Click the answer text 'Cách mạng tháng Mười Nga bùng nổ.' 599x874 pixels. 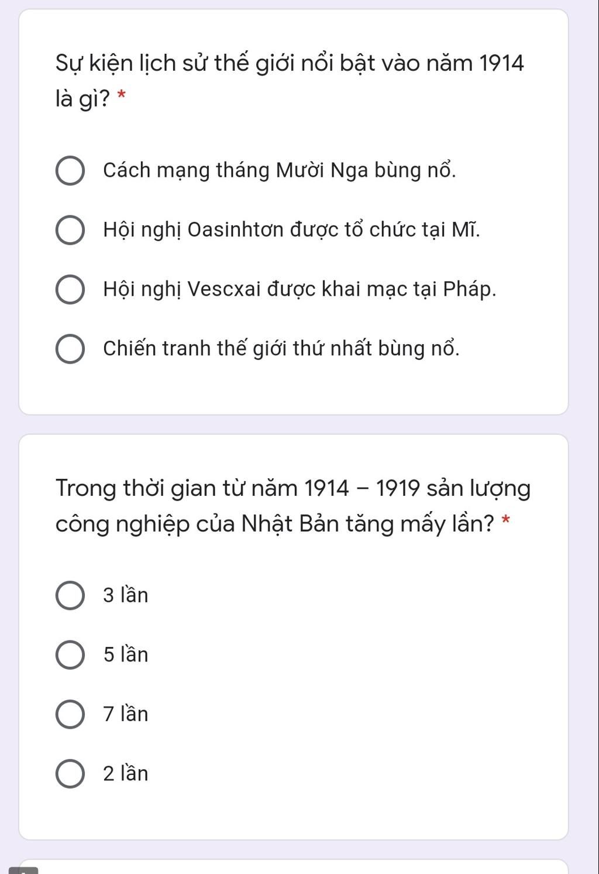point(279,170)
